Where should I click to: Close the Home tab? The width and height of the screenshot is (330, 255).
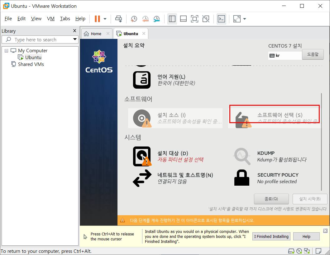click(x=108, y=33)
